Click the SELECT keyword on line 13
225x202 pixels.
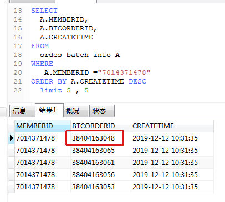coord(44,11)
